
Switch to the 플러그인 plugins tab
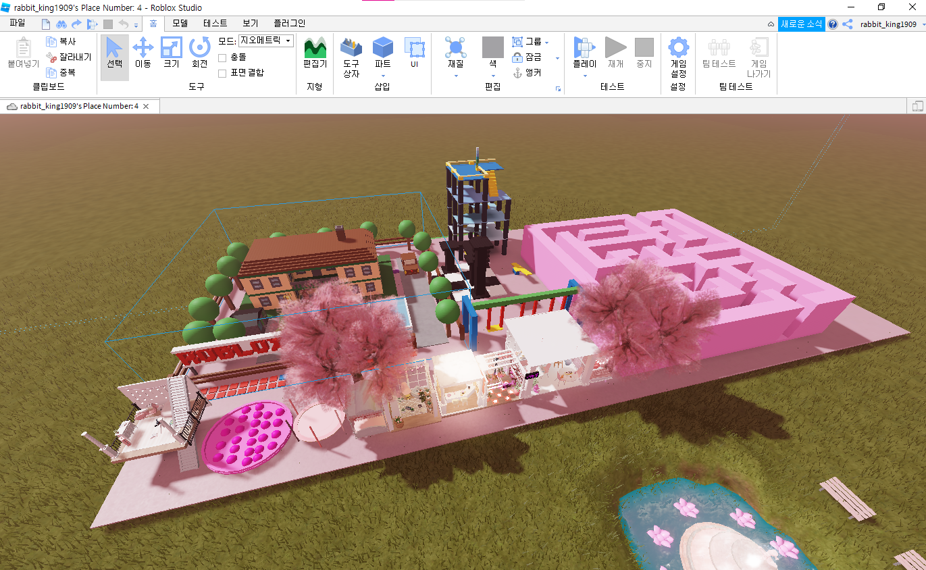click(x=290, y=24)
